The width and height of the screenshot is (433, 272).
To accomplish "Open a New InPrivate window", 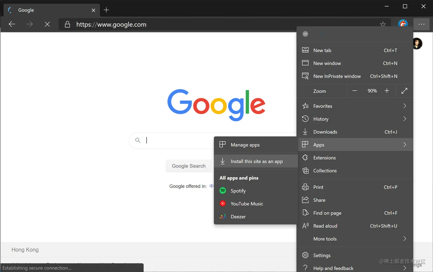I will pyautogui.click(x=355, y=76).
